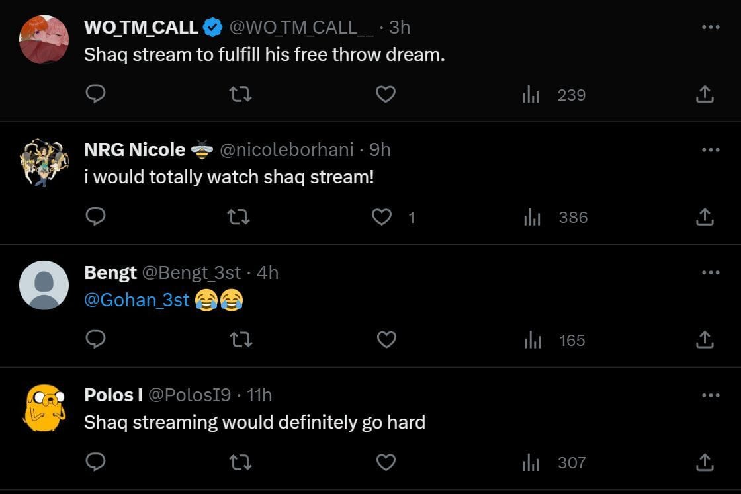Reply to Polos I's tweet
The width and height of the screenshot is (741, 494).
(96, 462)
